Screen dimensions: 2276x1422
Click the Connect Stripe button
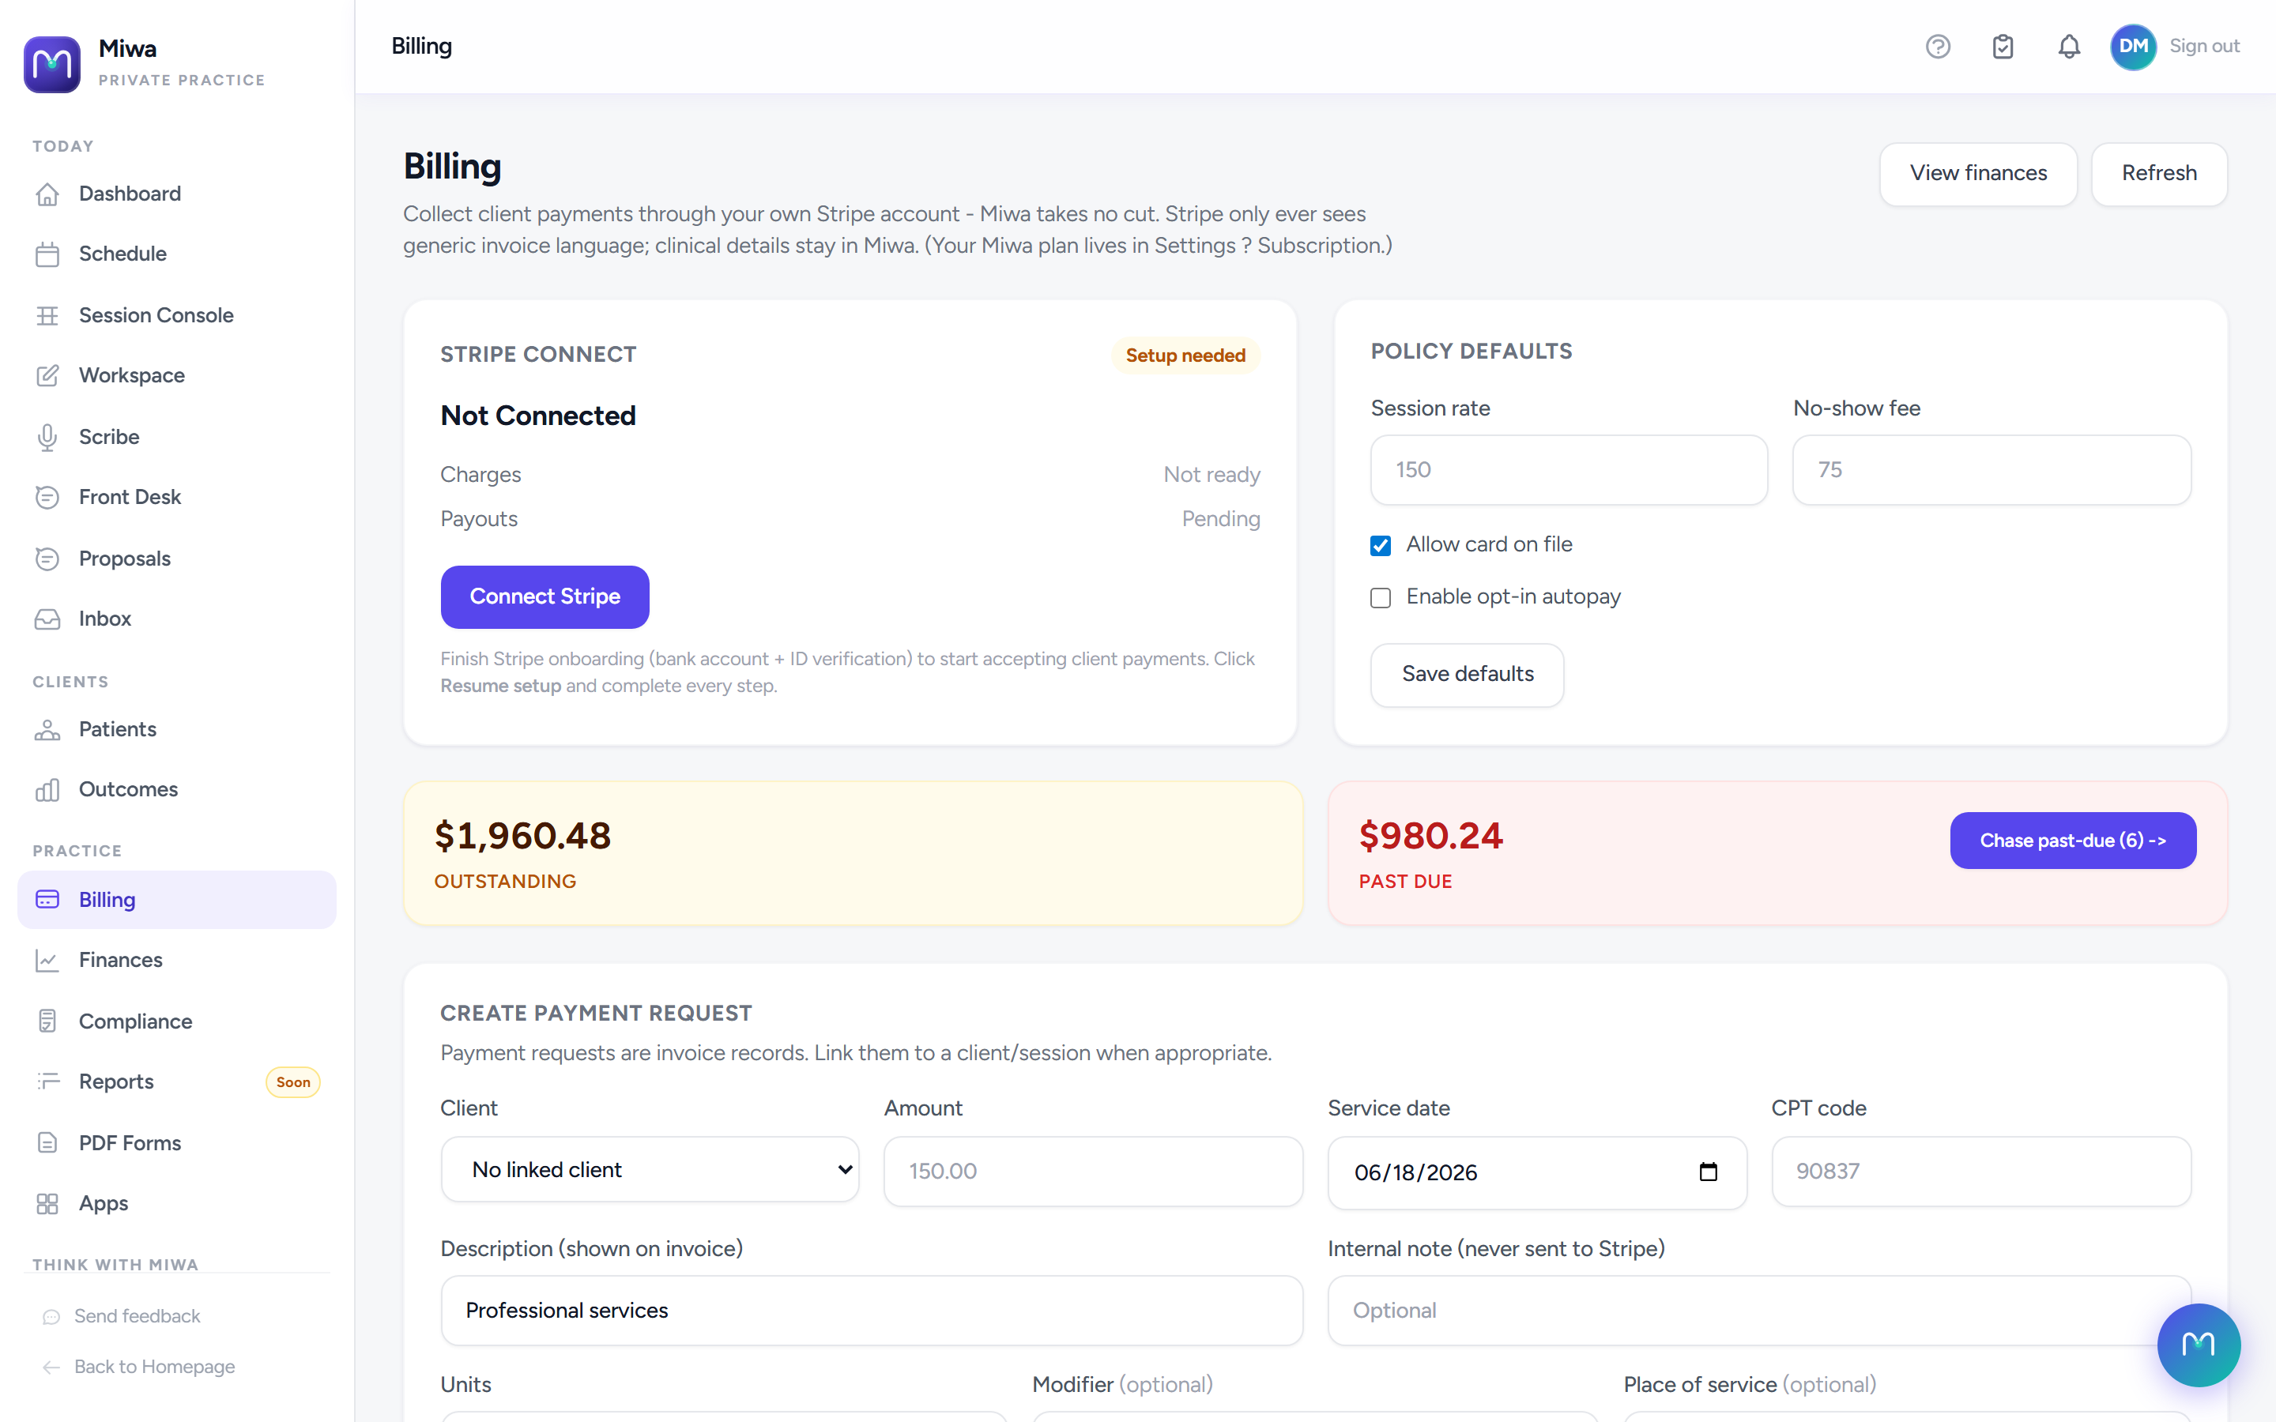pos(545,596)
